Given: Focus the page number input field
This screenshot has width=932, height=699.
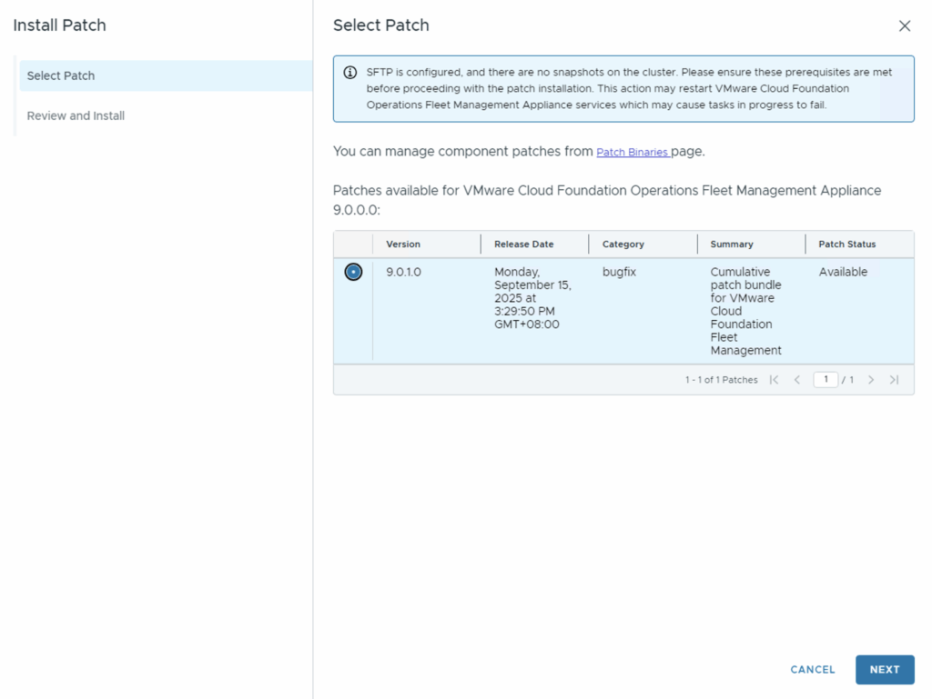Looking at the screenshot, I should (x=826, y=380).
